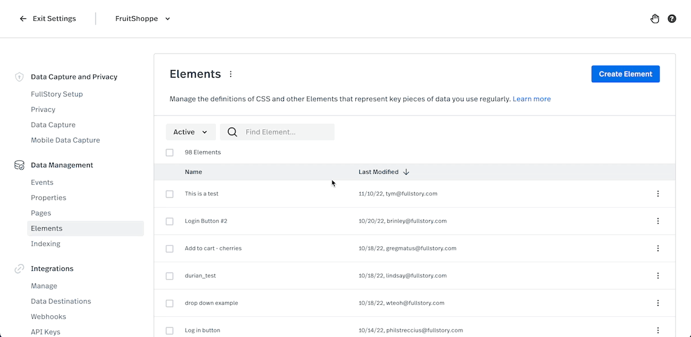Check the select-all 98 Elements checkbox
This screenshot has width=691, height=337.
[x=169, y=152]
